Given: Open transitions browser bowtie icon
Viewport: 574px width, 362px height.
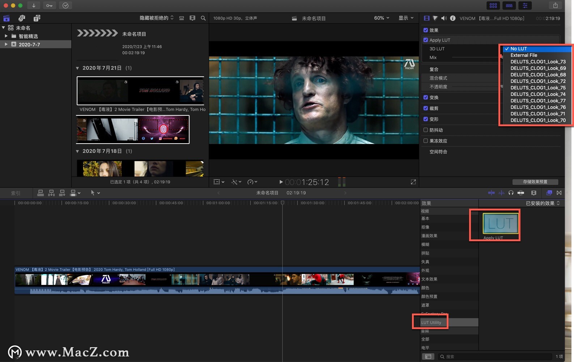Looking at the screenshot, I should 559,193.
